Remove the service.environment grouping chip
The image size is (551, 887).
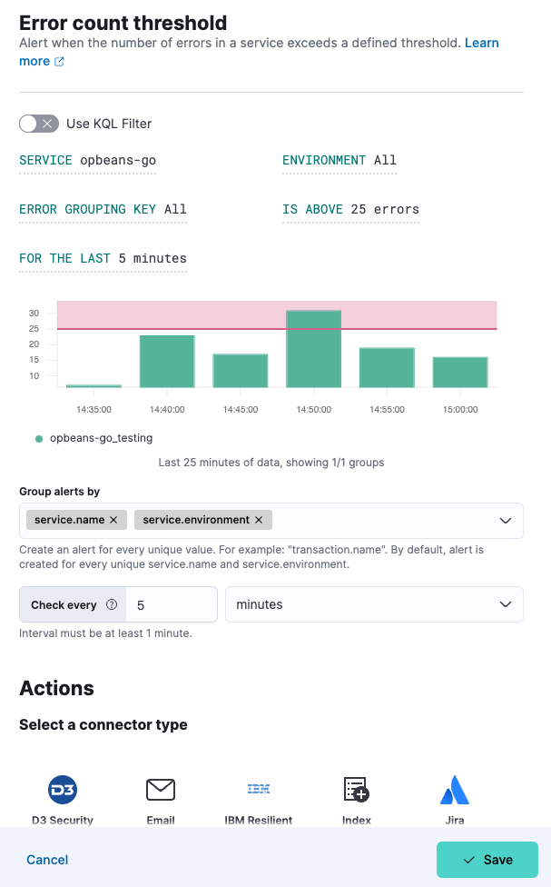pos(257,519)
